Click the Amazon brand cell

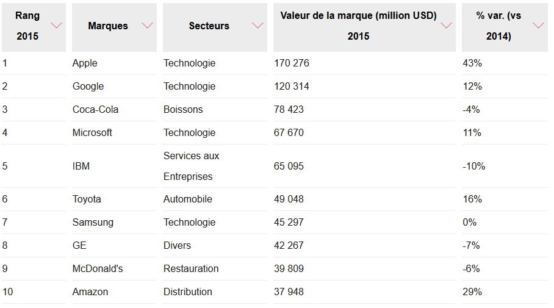[x=90, y=292]
